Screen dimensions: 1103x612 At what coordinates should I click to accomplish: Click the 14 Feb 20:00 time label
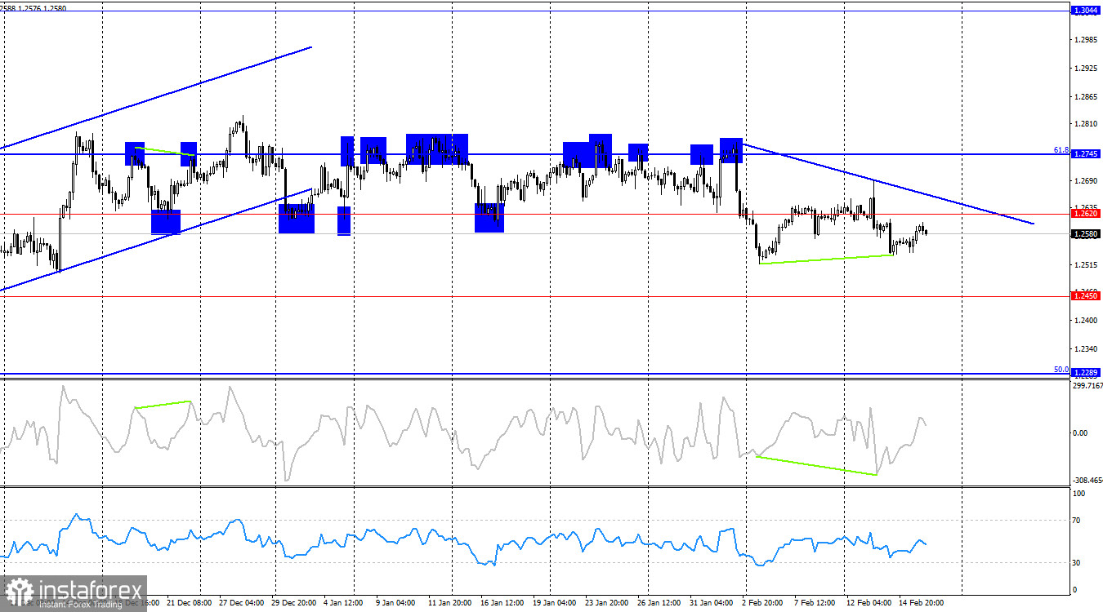pyautogui.click(x=922, y=603)
